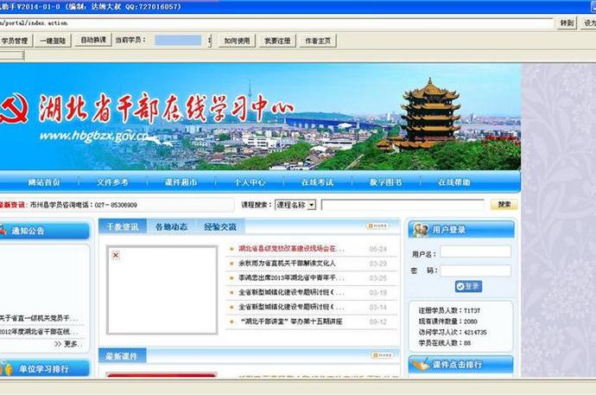This screenshot has width=596, height=395.
Task: Click the RSS icon beside 干教资讯 tabs
Action: (377, 226)
